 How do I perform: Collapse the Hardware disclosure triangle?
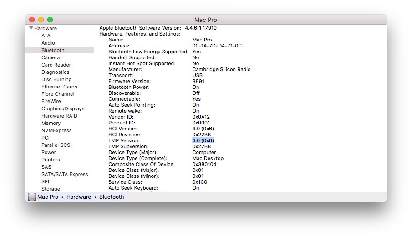pyautogui.click(x=31, y=28)
